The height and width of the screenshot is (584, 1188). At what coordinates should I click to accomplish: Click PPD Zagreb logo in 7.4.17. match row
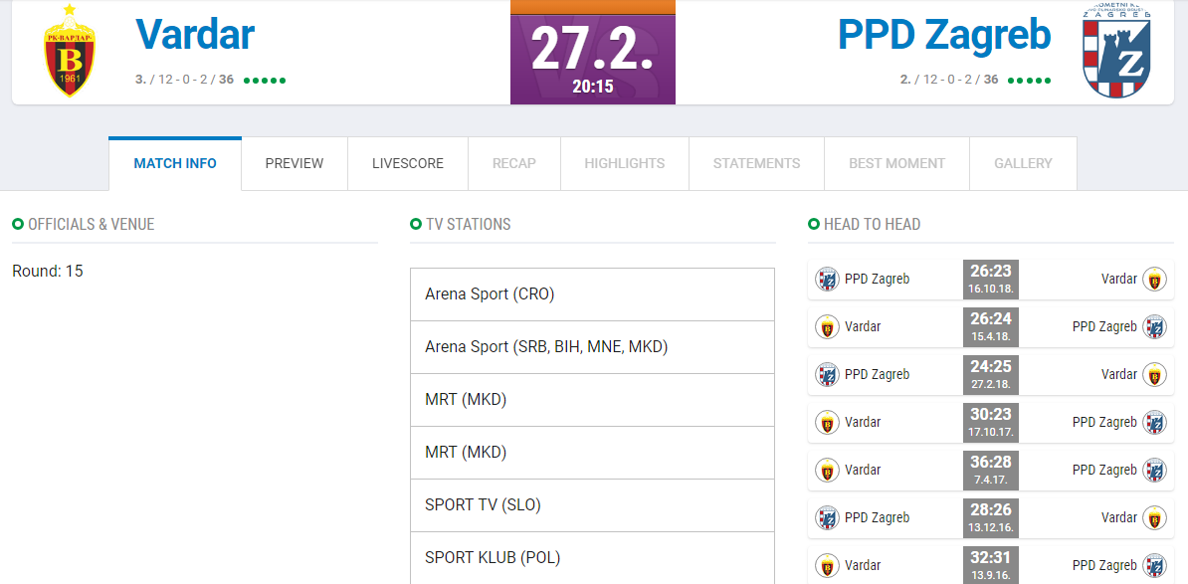click(1154, 471)
